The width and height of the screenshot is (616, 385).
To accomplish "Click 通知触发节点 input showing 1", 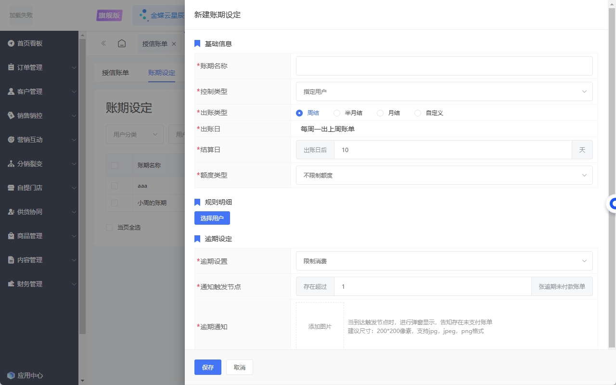I will coord(433,286).
